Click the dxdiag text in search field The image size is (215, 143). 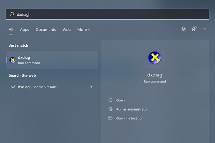(22, 15)
